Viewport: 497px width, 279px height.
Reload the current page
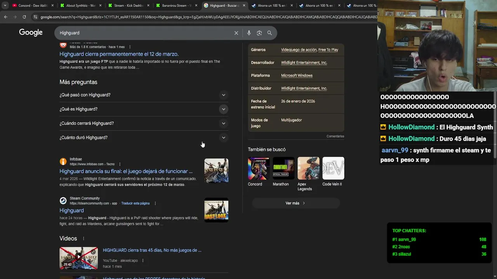[24, 17]
